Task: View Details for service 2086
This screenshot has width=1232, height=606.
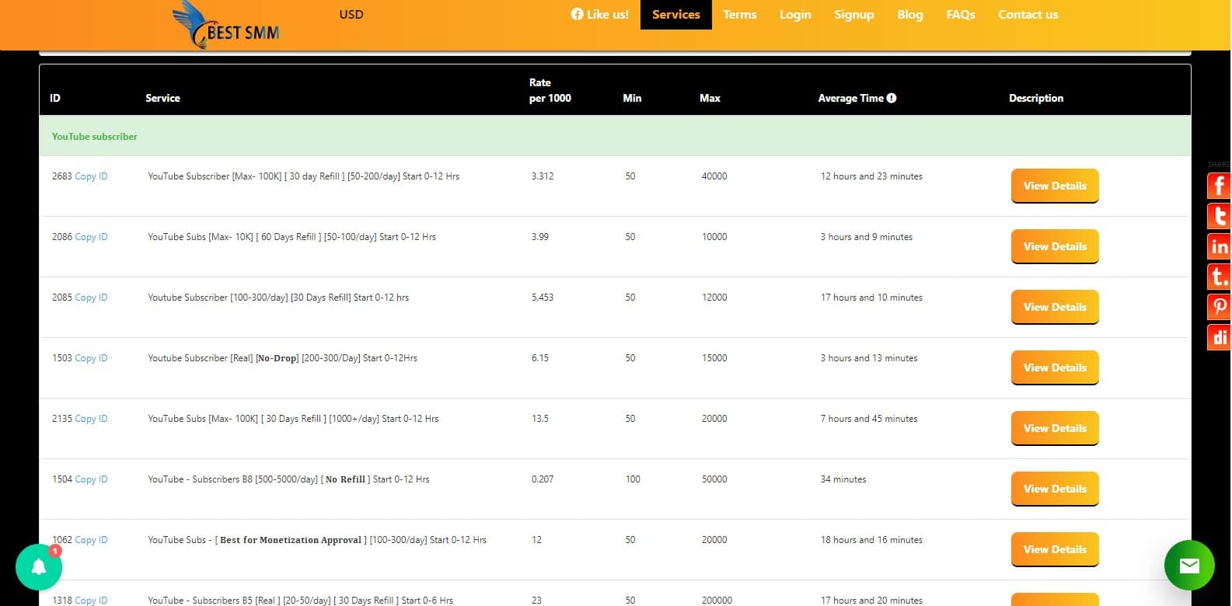Action: pyautogui.click(x=1054, y=246)
